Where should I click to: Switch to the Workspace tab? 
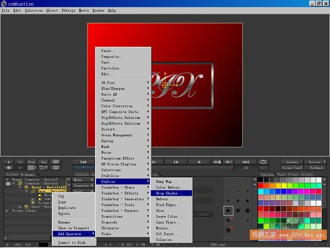coord(28,174)
